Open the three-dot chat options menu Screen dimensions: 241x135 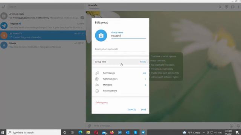click(x=238, y=7)
